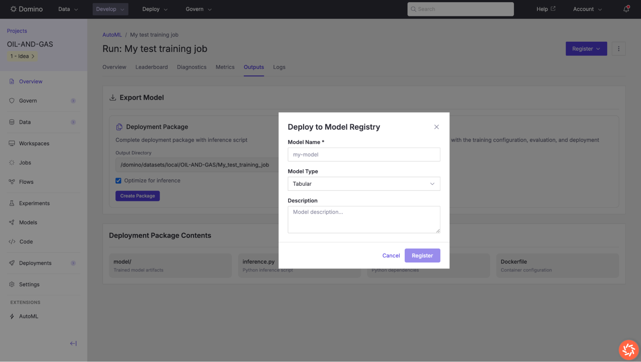Open the Develop top menu
This screenshot has height=362, width=641.
[110, 9]
